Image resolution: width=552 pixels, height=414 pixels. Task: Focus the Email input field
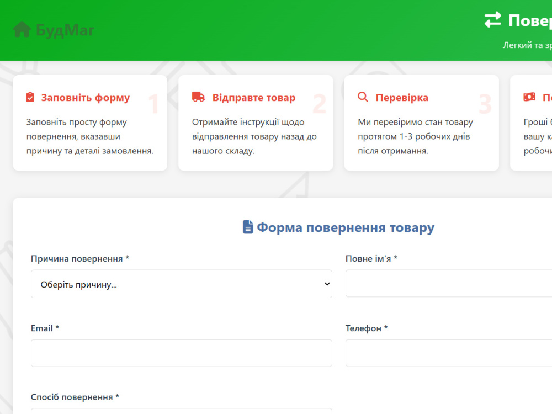coord(181,353)
